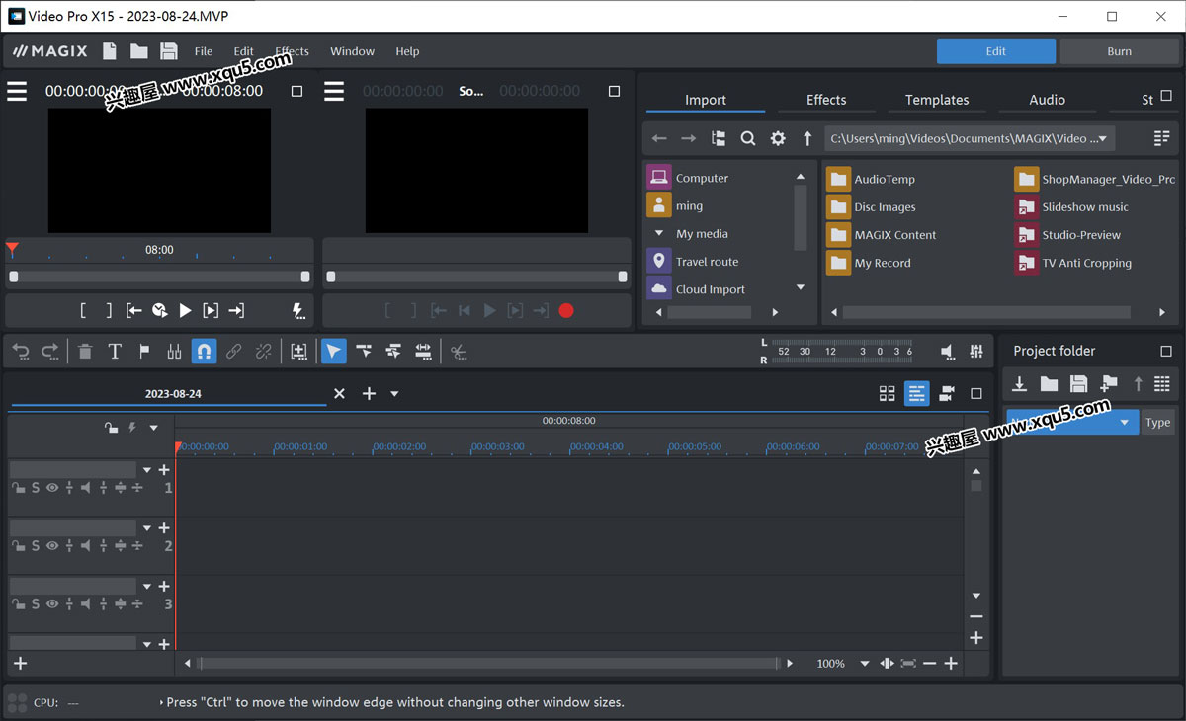1186x721 pixels.
Task: Open the blue Project folder name column dropdown
Action: [x=1124, y=423]
